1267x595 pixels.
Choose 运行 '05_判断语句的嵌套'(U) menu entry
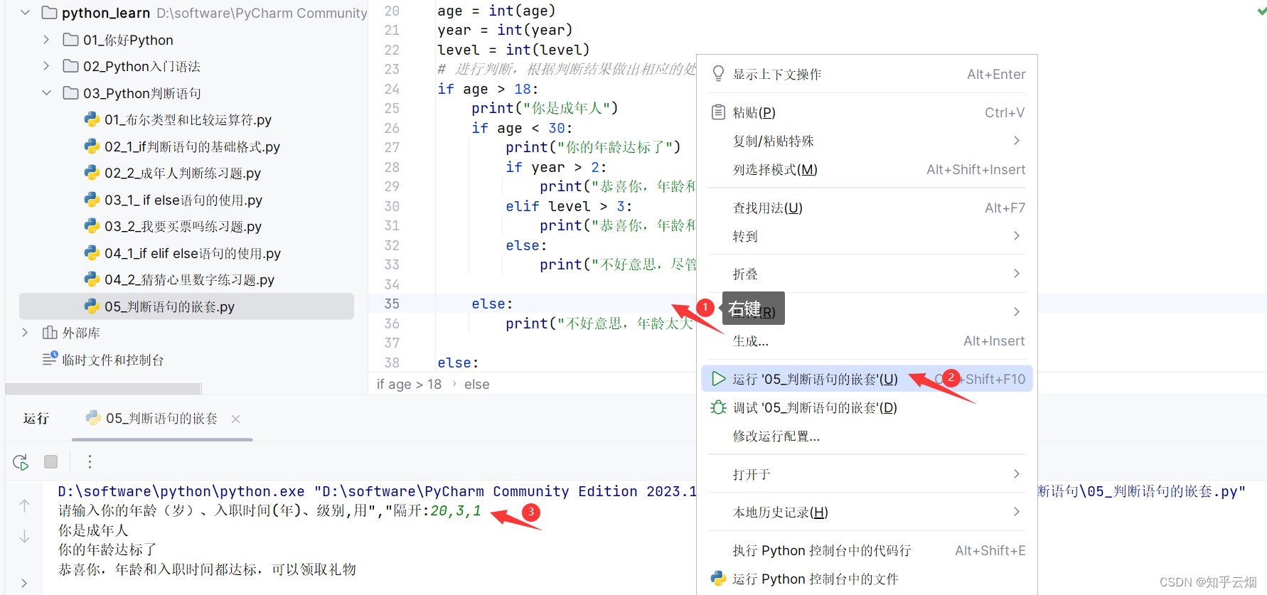pyautogui.click(x=867, y=379)
